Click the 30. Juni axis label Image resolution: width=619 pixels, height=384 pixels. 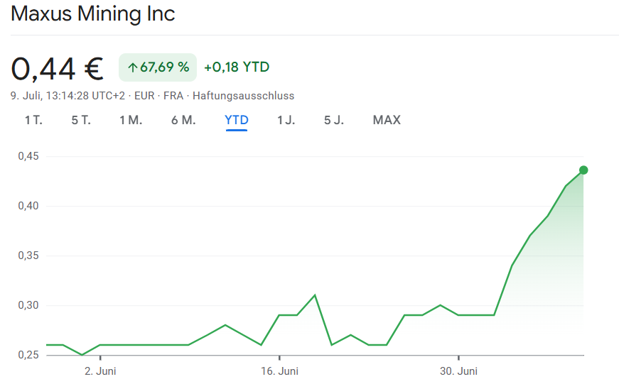click(x=458, y=371)
